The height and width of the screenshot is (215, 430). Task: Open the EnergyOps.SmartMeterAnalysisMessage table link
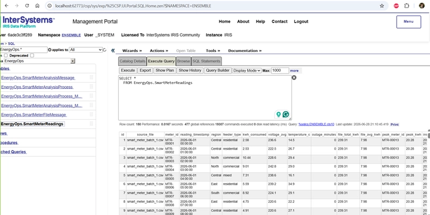38,78
